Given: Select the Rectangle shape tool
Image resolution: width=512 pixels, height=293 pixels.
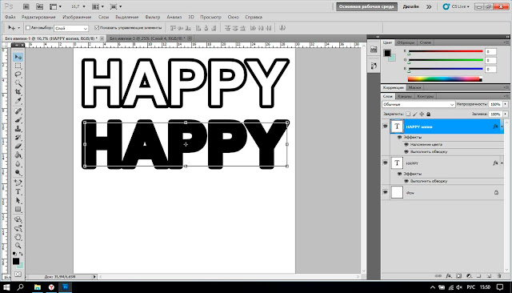Looking at the screenshot, I should point(18,210).
